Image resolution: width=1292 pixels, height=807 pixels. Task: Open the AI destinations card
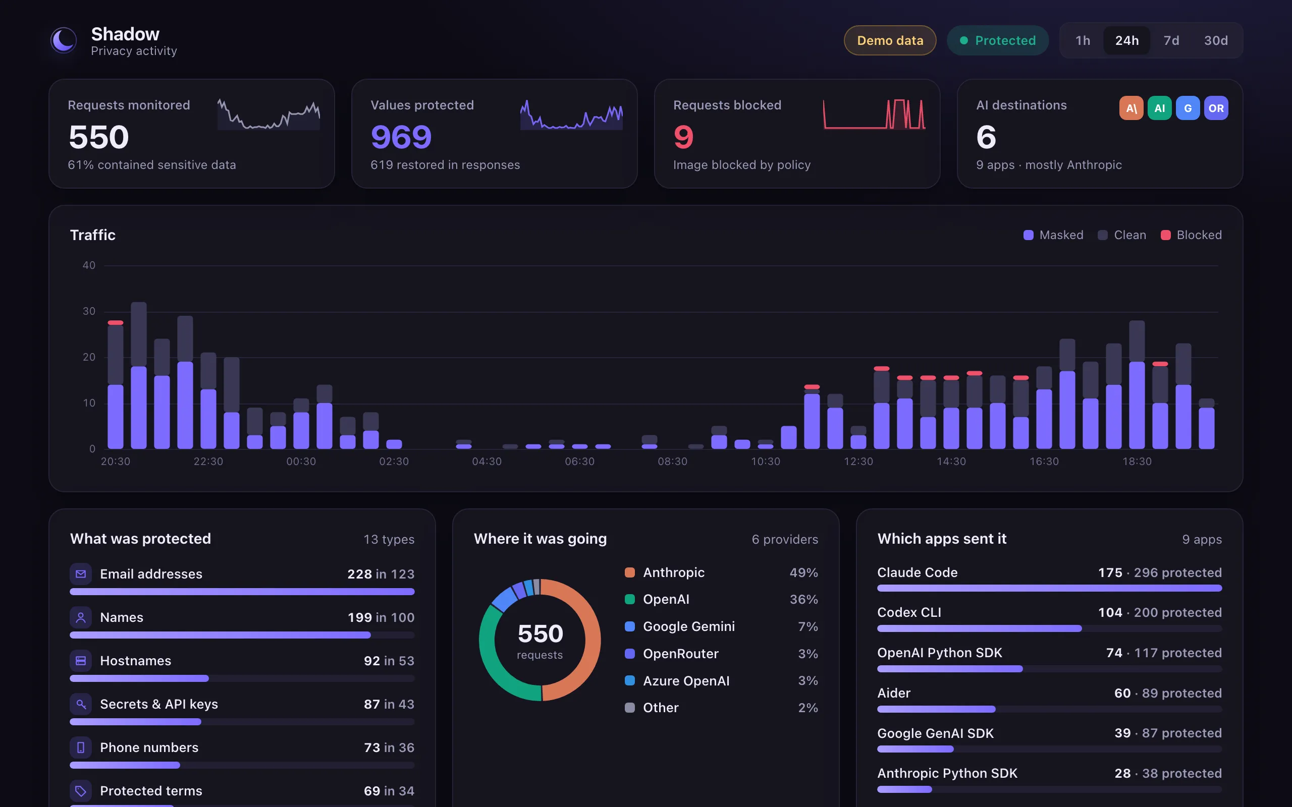point(1100,134)
